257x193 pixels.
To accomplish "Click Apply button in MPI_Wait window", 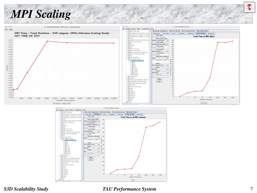I will coord(159,79).
